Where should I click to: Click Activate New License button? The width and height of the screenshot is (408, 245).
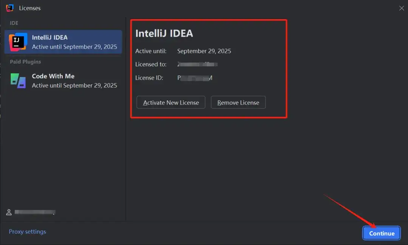(171, 102)
